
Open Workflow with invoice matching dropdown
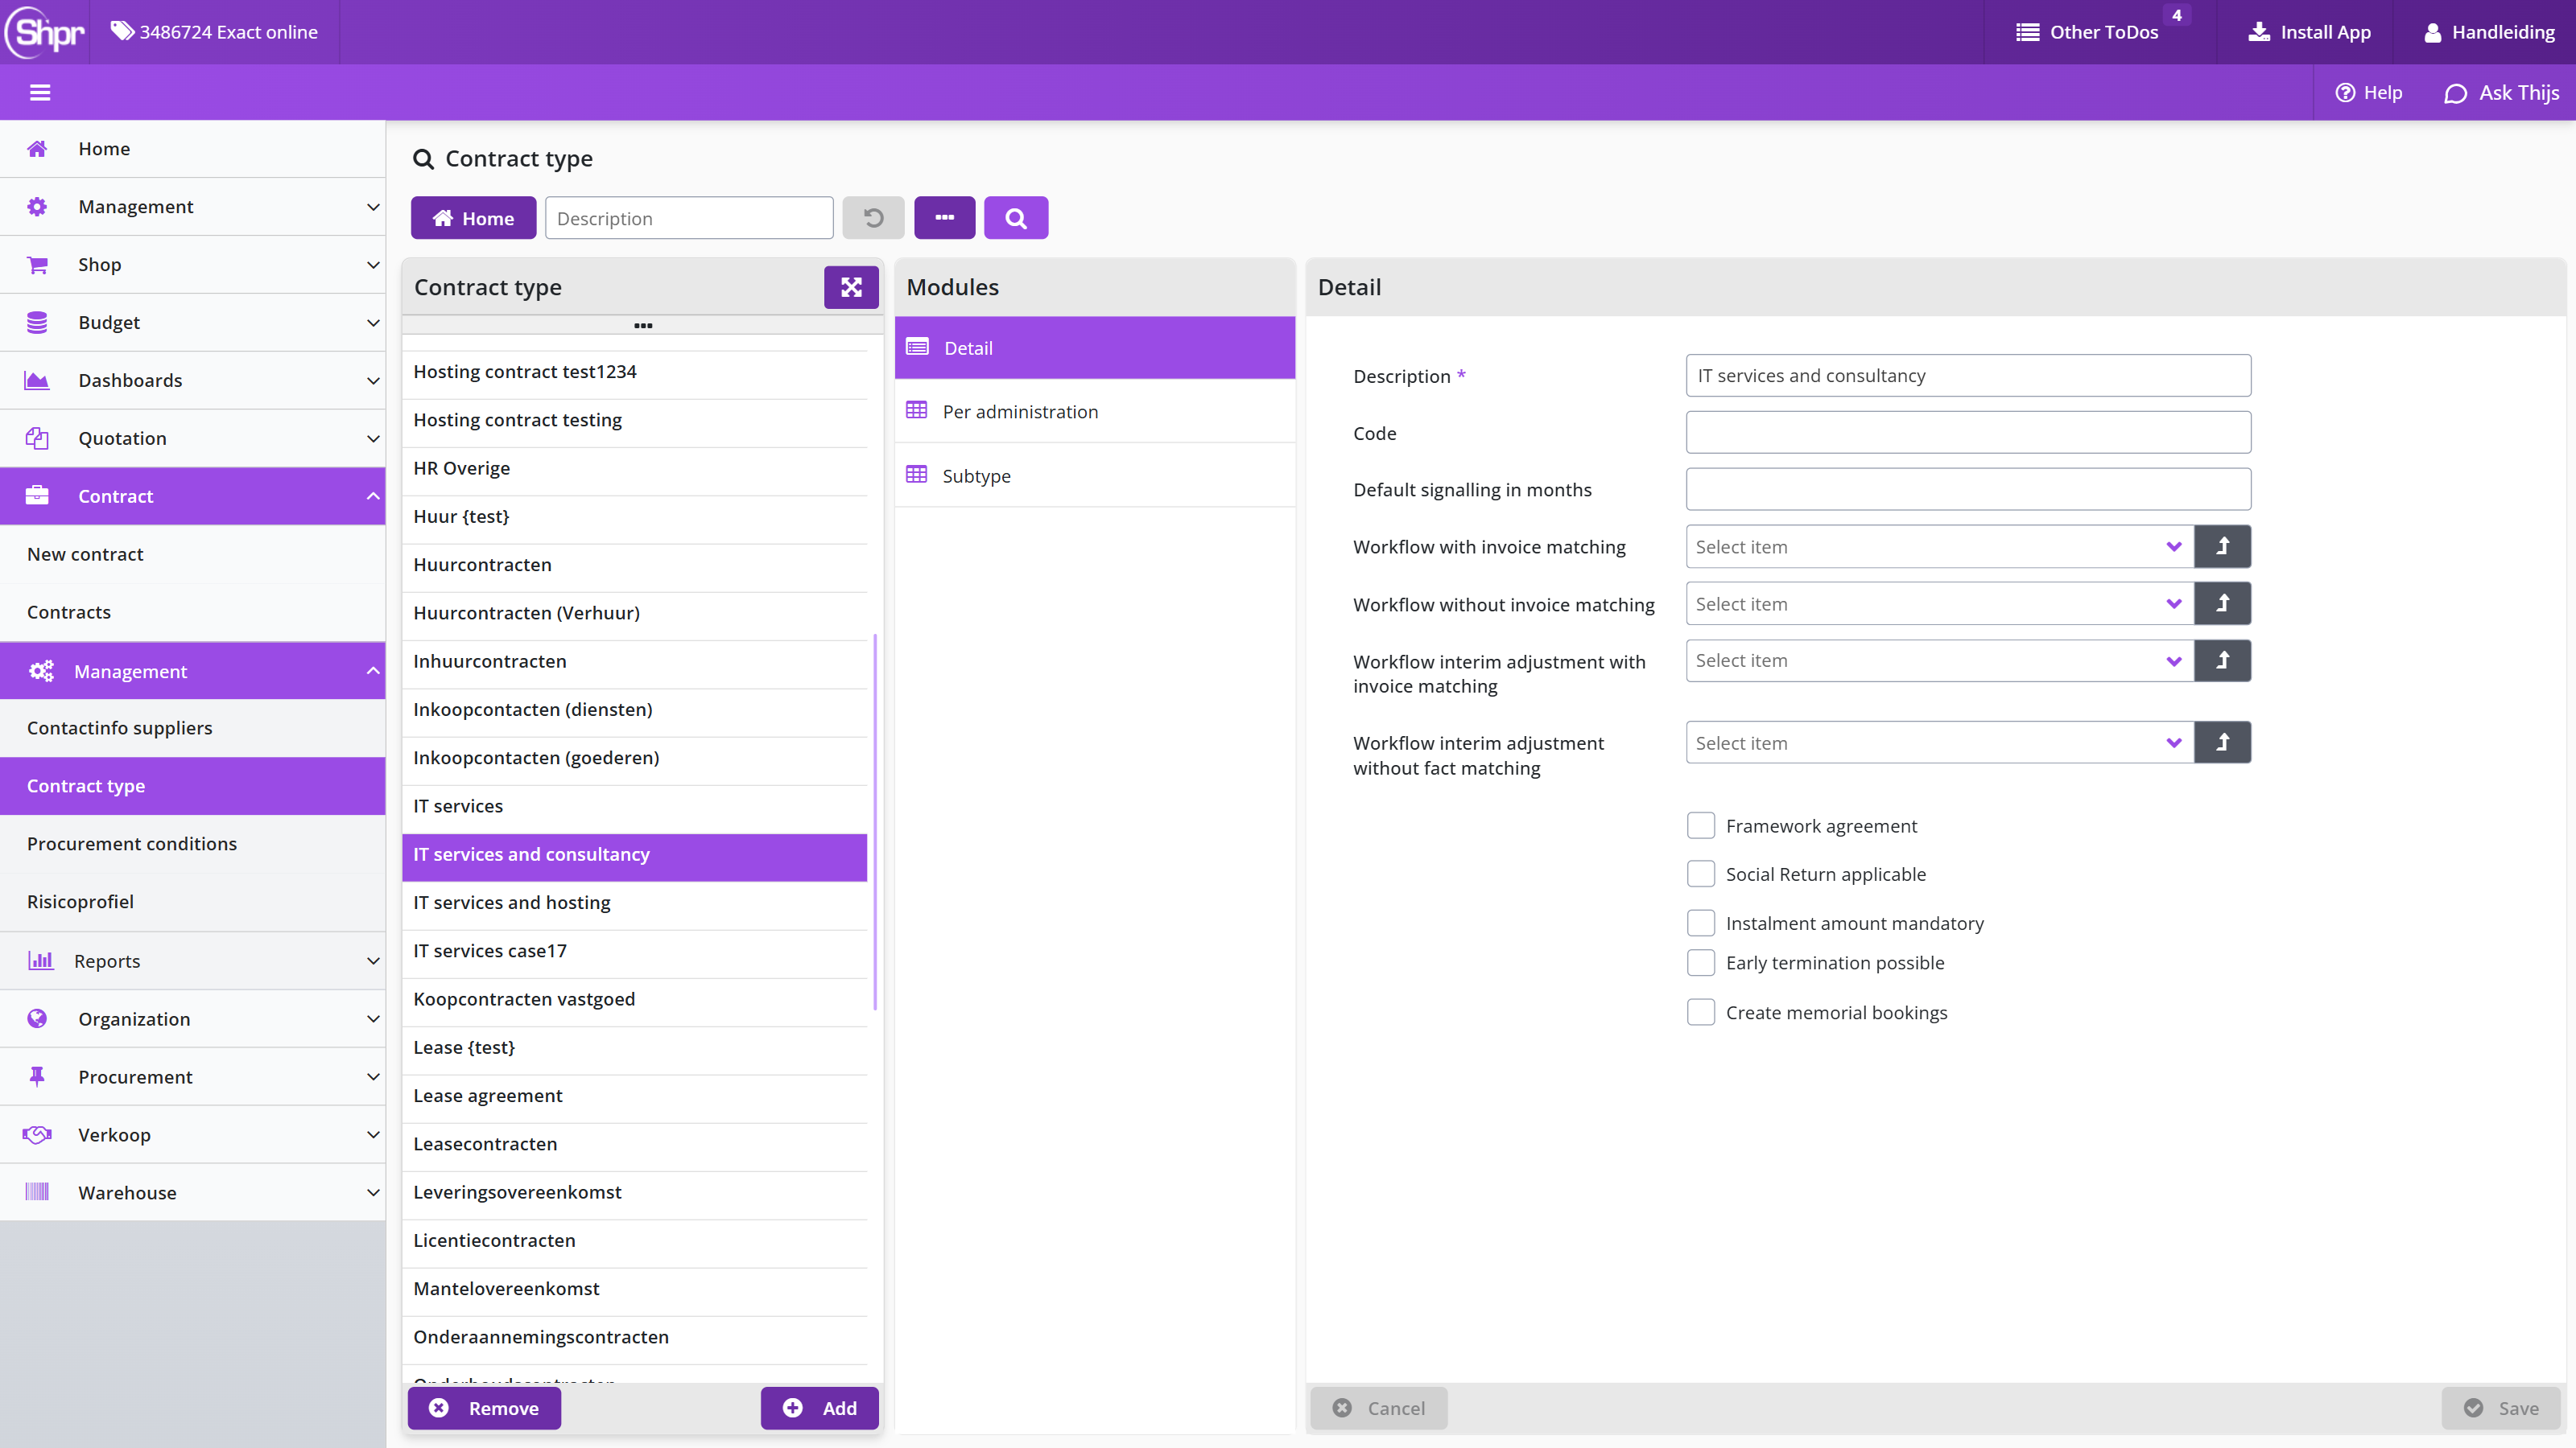tap(1939, 547)
